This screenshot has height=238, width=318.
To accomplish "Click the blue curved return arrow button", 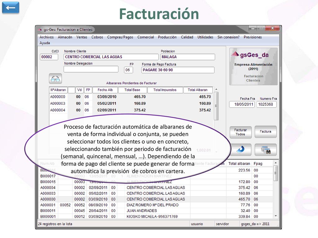I will point(241,150).
